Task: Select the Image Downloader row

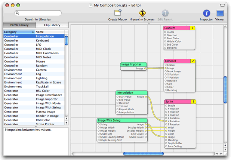Action: click(34, 95)
